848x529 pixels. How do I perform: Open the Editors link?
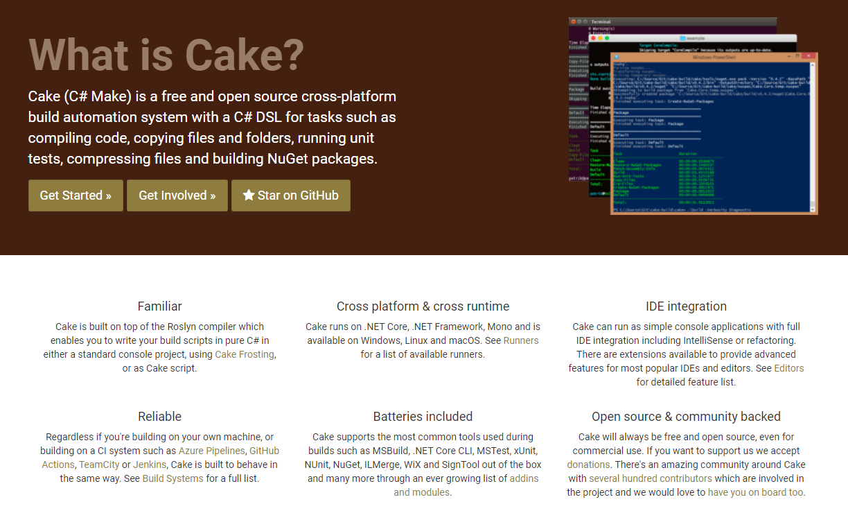point(789,368)
